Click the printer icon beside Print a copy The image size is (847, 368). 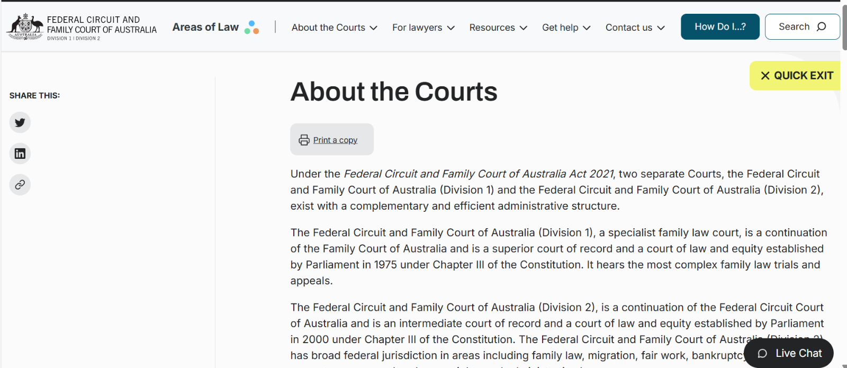pyautogui.click(x=304, y=140)
